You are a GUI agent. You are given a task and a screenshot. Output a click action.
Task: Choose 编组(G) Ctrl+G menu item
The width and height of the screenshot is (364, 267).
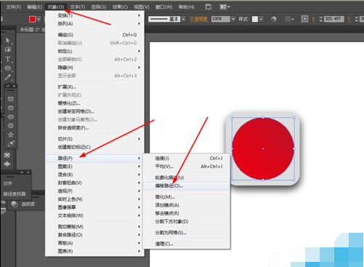pyautogui.click(x=94, y=35)
